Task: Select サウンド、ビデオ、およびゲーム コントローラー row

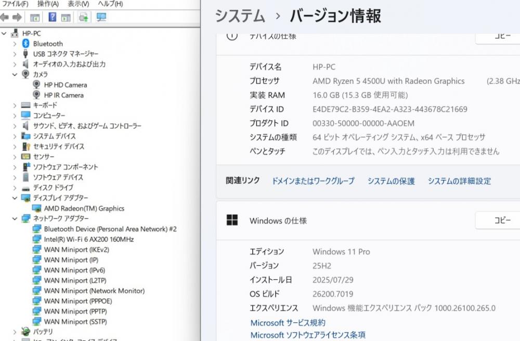Action: [x=87, y=126]
